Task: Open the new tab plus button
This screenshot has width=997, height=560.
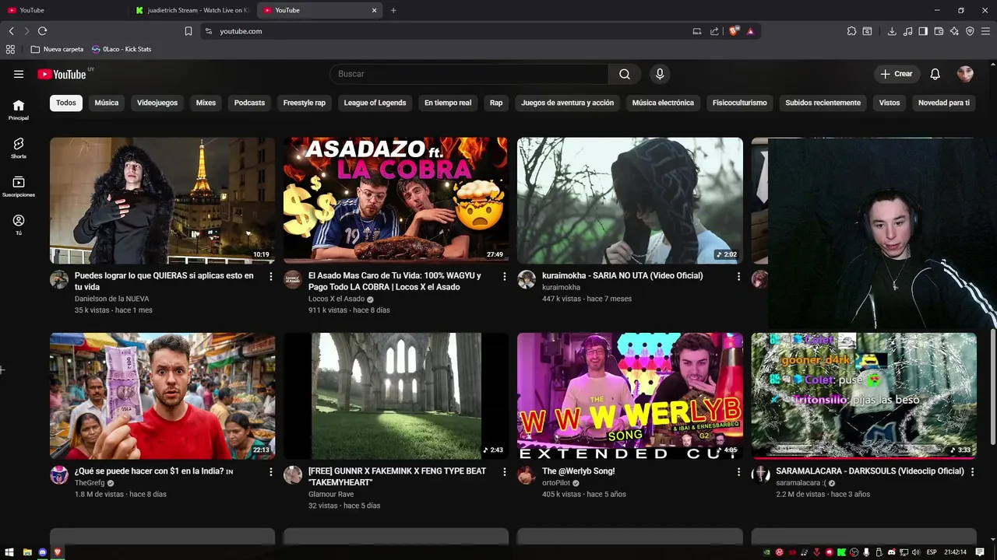Action: 393,10
